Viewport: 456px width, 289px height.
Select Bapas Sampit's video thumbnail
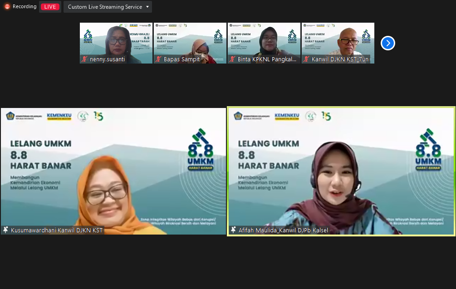(190, 41)
